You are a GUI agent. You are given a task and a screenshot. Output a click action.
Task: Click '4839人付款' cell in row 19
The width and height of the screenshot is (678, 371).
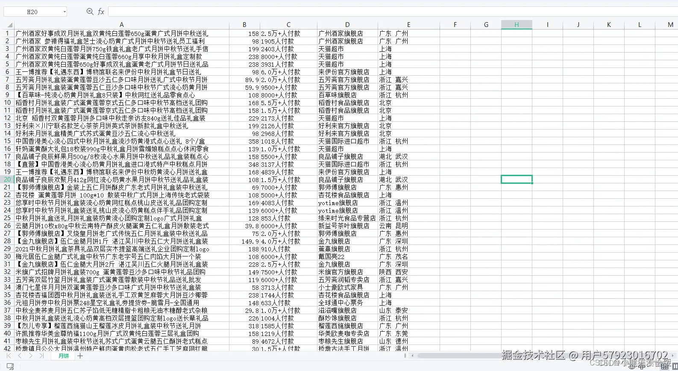point(288,172)
